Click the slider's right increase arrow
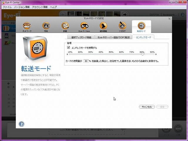Image resolution: width=188 pixels, height=141 pixels. point(156,54)
